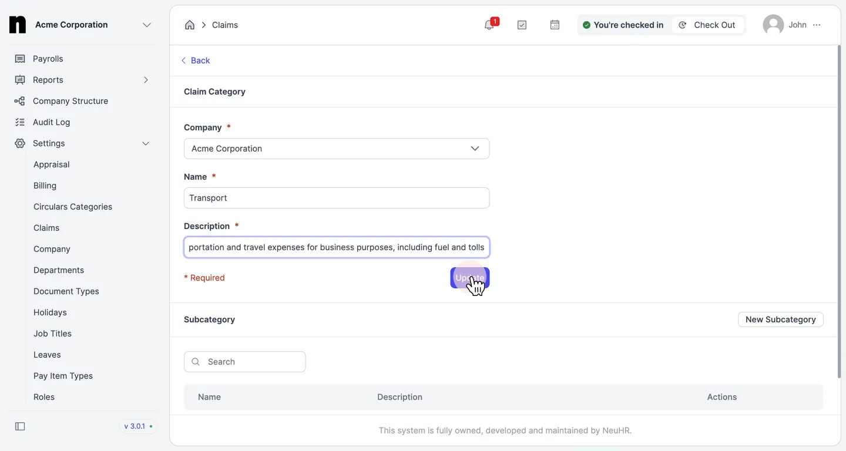Select Claims in settings list
This screenshot has width=846, height=451.
tap(46, 228)
